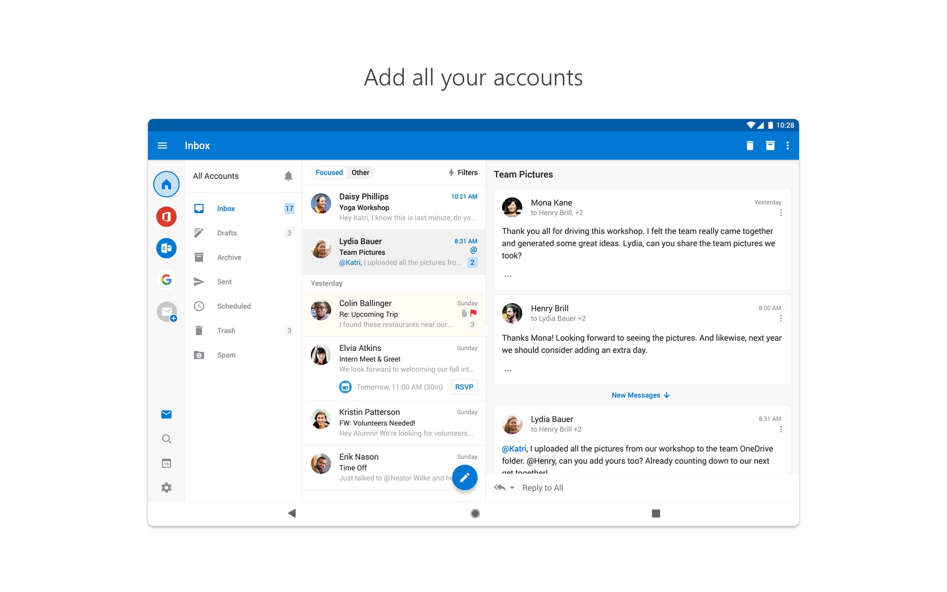Open settings via the gear icon
The width and height of the screenshot is (947, 592).
click(166, 487)
